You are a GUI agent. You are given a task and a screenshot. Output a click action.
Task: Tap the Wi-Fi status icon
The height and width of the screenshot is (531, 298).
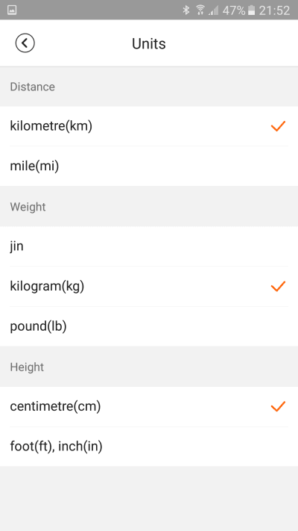tap(200, 10)
